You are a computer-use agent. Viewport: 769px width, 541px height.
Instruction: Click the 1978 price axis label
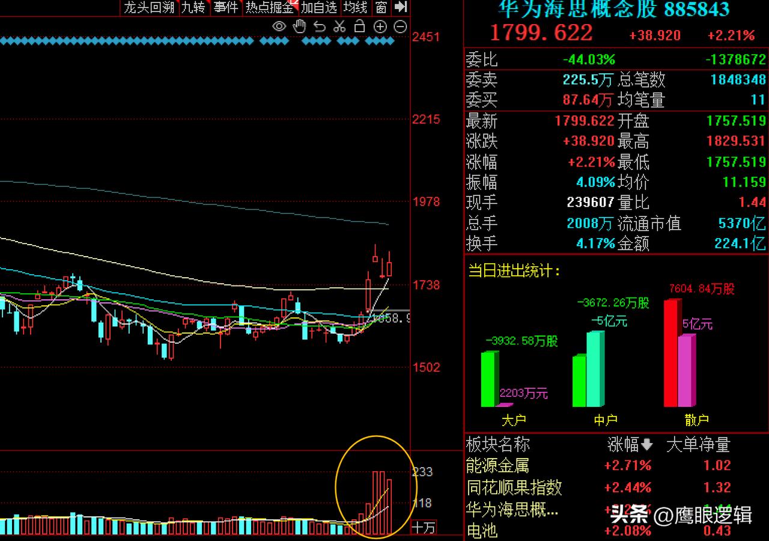426,202
